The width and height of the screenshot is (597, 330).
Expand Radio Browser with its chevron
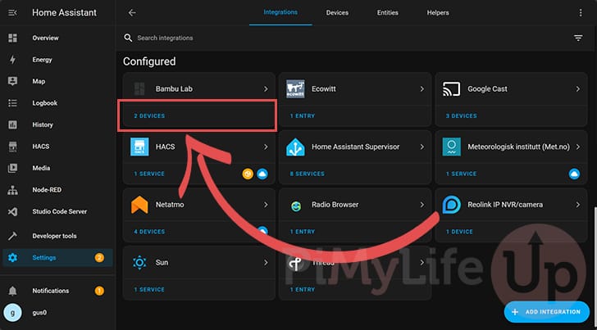[x=422, y=205]
